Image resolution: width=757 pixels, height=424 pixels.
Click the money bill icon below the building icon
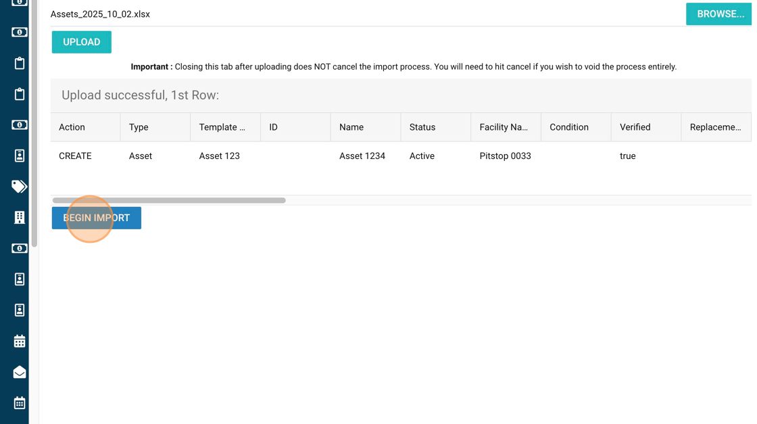[x=19, y=248]
